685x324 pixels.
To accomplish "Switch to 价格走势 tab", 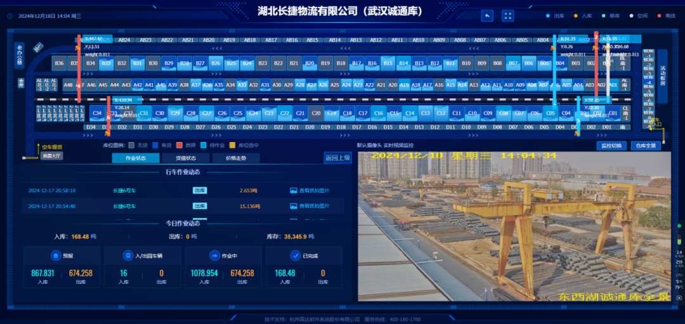I will 236,158.
